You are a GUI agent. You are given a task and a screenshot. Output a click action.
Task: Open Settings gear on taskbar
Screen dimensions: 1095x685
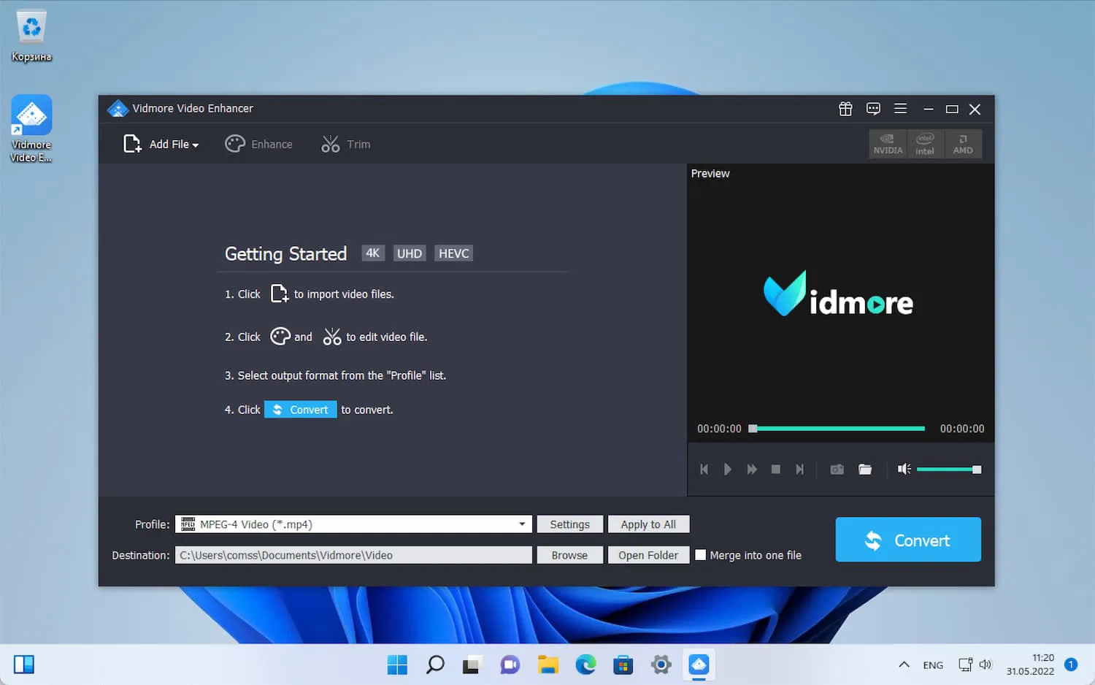[661, 665]
